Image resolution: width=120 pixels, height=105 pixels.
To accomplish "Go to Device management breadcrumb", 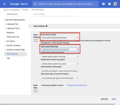I will tap(11, 10).
